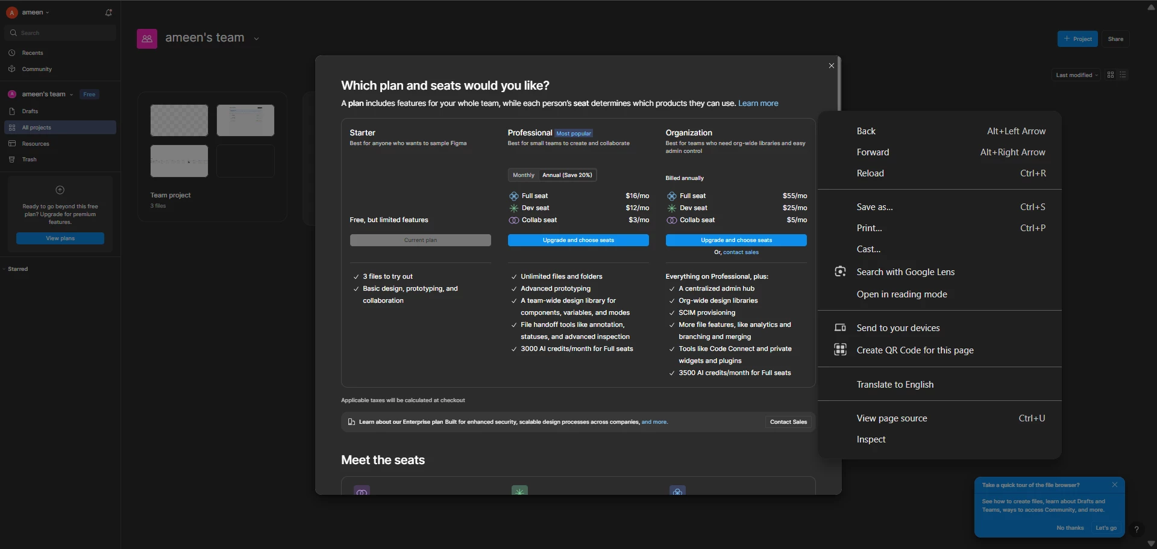This screenshot has height=549, width=1157.
Task: Click the 'and more.' Enterprise link
Action: tap(654, 422)
